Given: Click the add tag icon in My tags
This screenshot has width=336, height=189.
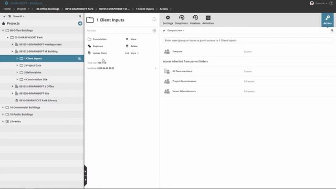Looking at the screenshot, I should click(154, 30).
